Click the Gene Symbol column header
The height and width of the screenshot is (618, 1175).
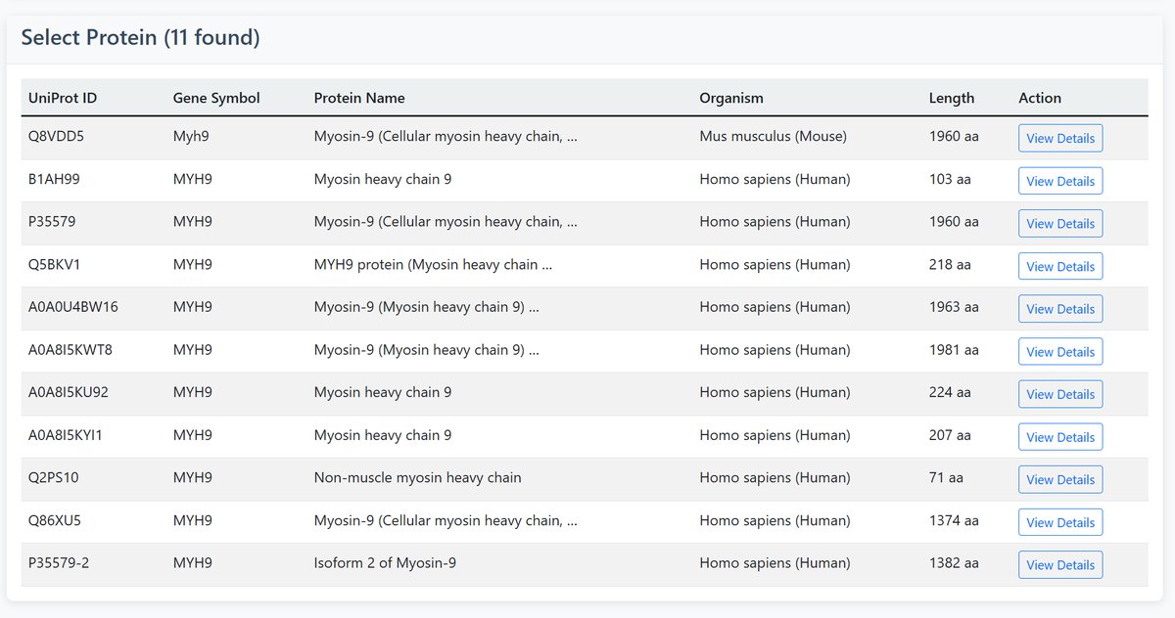coord(216,98)
